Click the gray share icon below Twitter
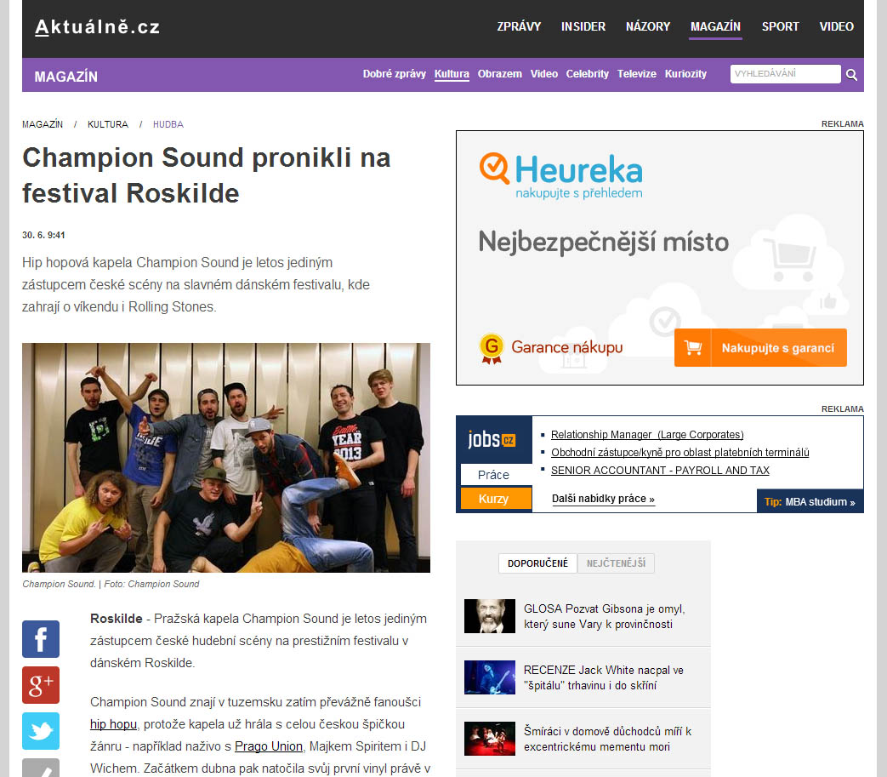Viewport: 887px width, 777px height. tap(41, 768)
